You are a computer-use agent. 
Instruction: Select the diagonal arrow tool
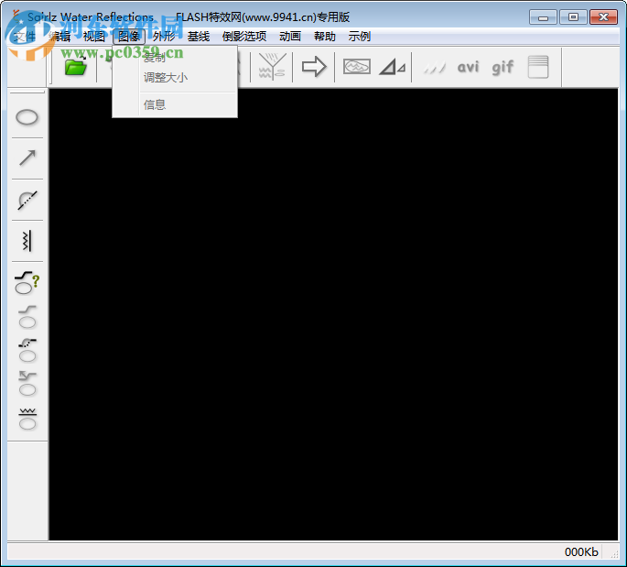[x=27, y=158]
